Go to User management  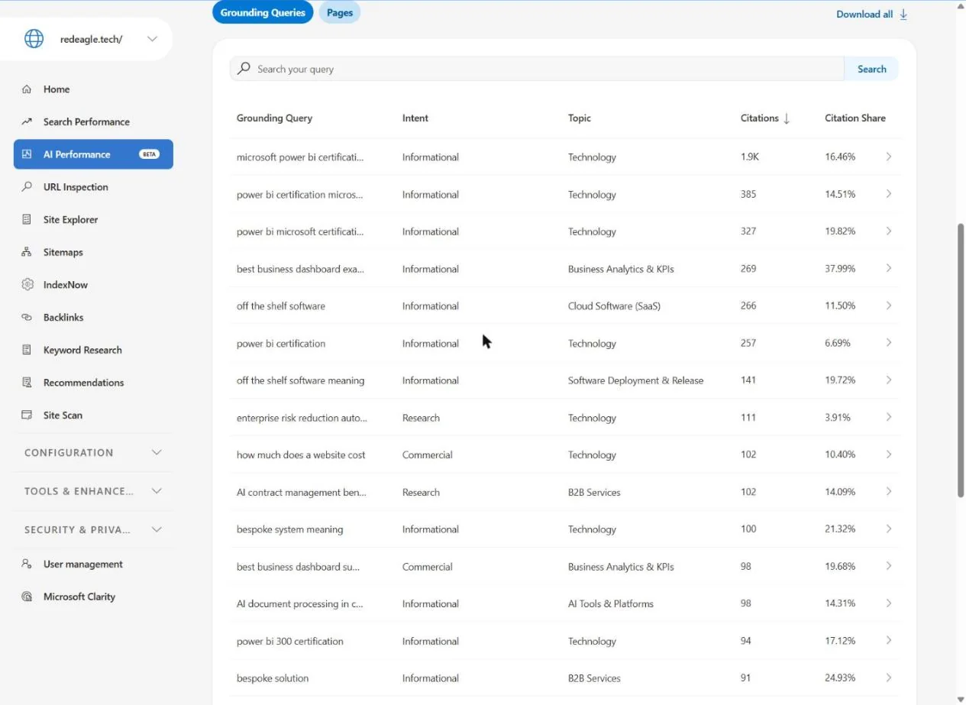pos(82,564)
